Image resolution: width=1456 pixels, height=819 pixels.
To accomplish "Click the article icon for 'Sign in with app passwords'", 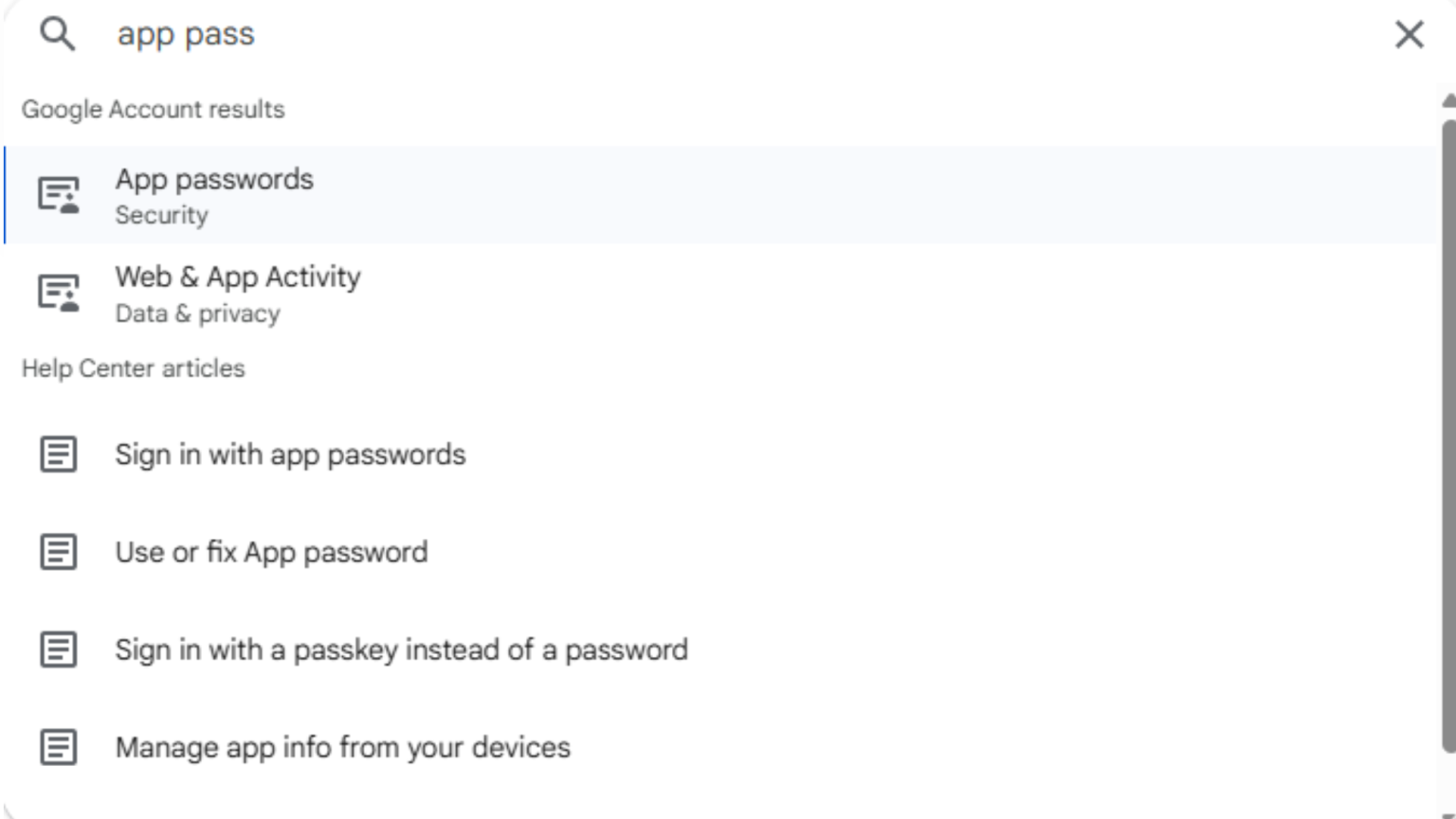I will pyautogui.click(x=59, y=454).
